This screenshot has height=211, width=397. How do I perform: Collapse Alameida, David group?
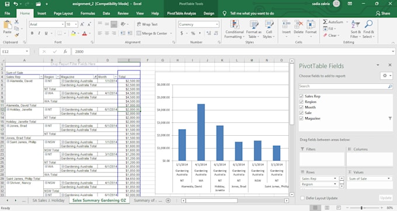pyautogui.click(x=8, y=81)
